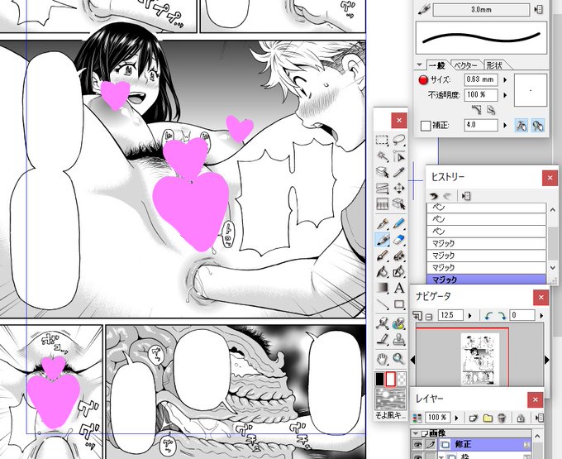
Task: Toggle the pen edit icon on 修正 layer
Action: pyautogui.click(x=430, y=444)
